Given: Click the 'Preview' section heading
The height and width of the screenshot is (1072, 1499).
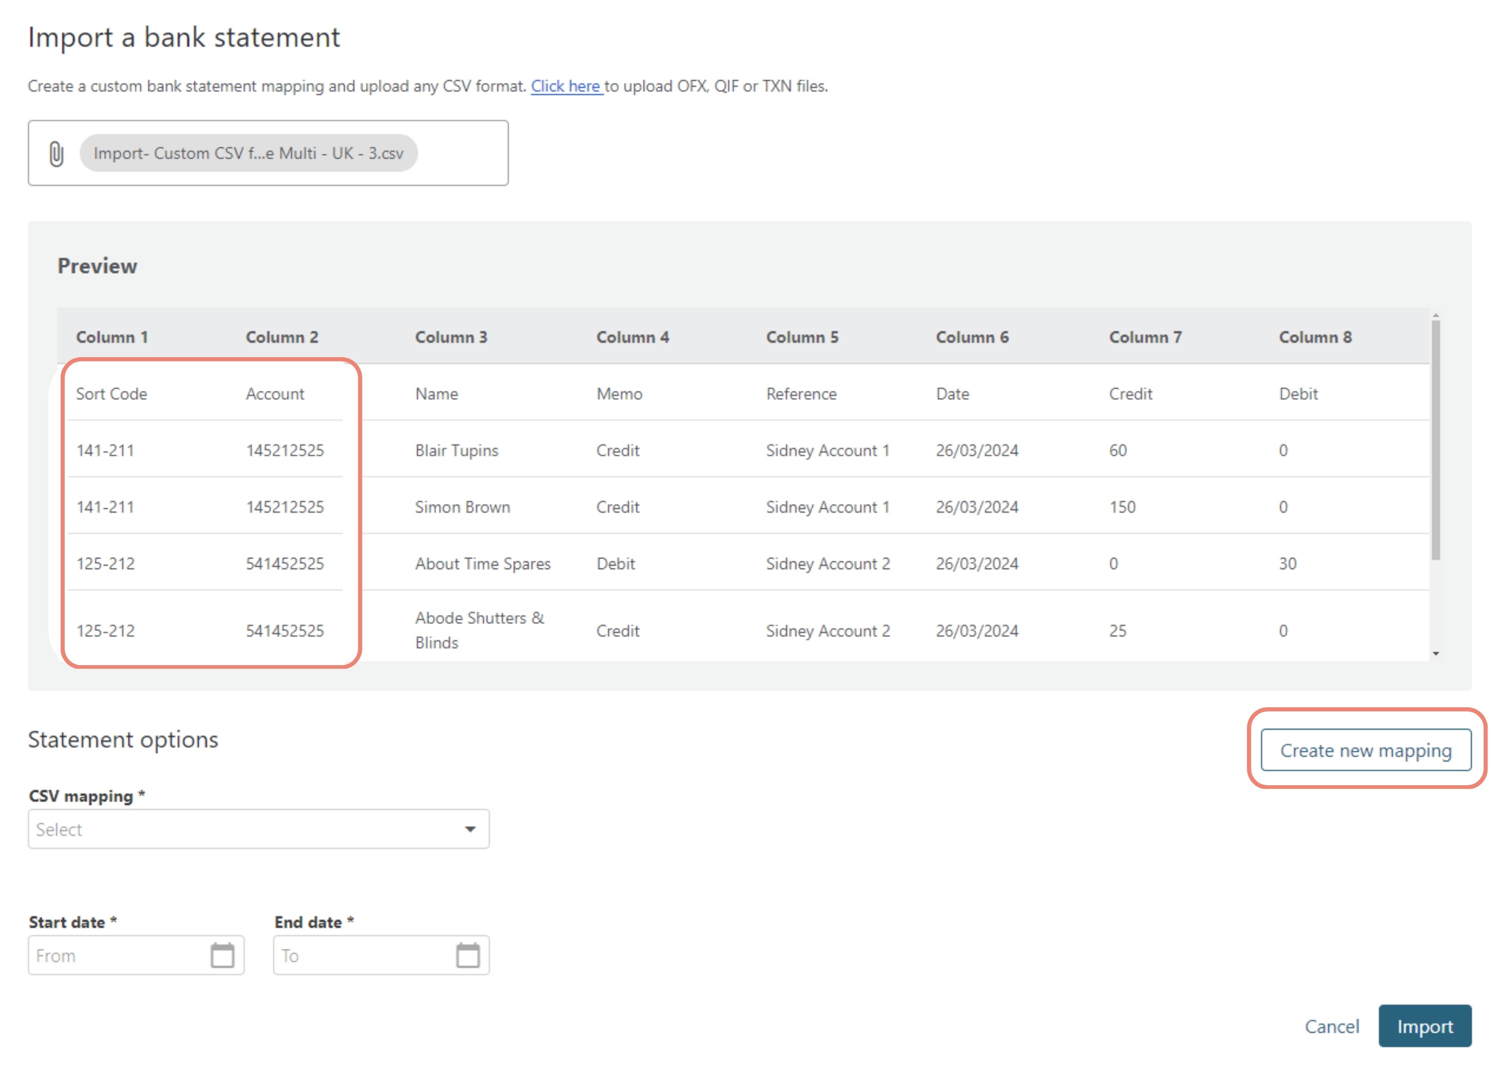Looking at the screenshot, I should click(97, 266).
